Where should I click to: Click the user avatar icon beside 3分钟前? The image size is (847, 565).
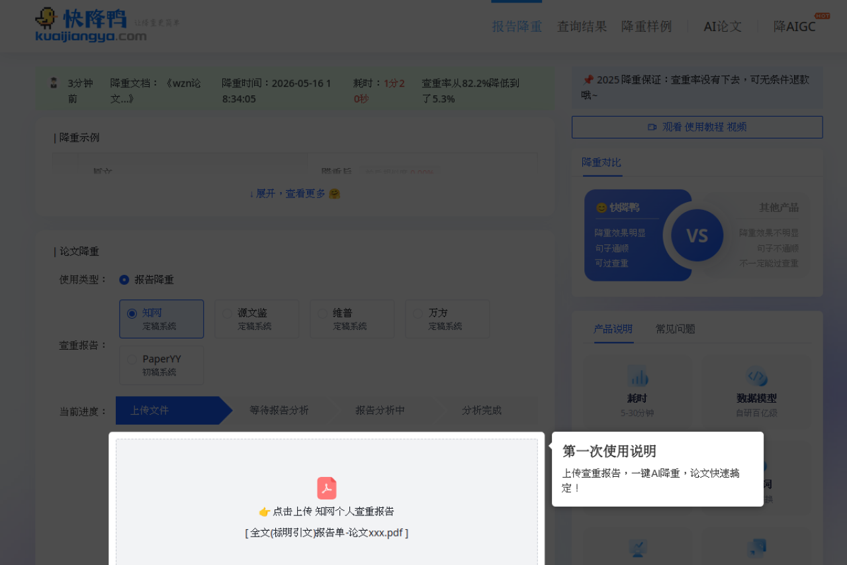[x=54, y=83]
